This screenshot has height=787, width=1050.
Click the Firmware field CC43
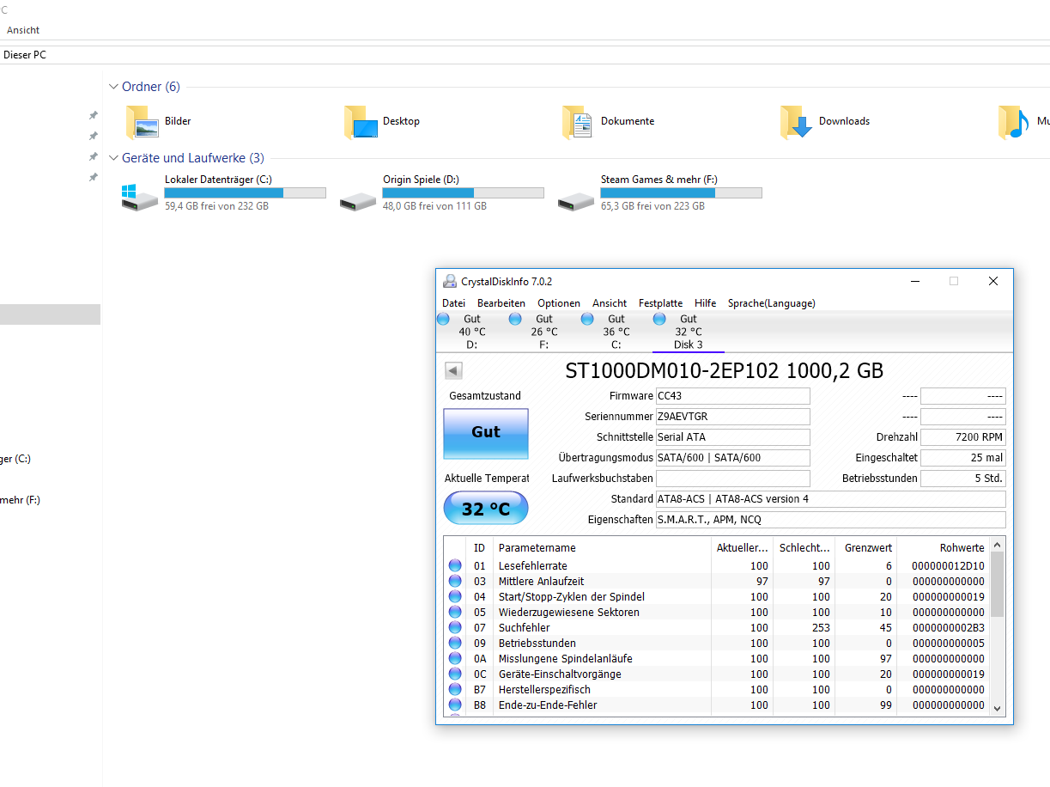732,396
